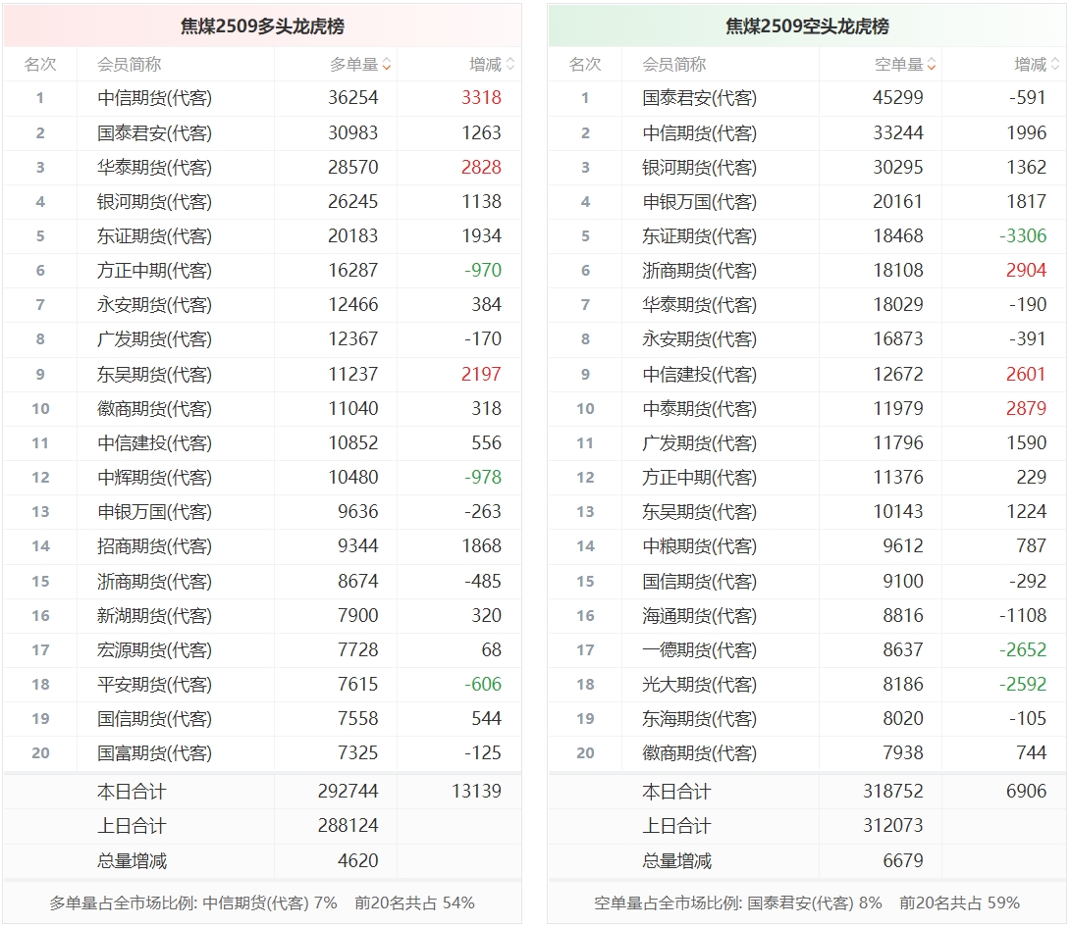Select 银河期货(代客) in long ranking row 4
Screen dimensions: 1071x928
(x=154, y=202)
